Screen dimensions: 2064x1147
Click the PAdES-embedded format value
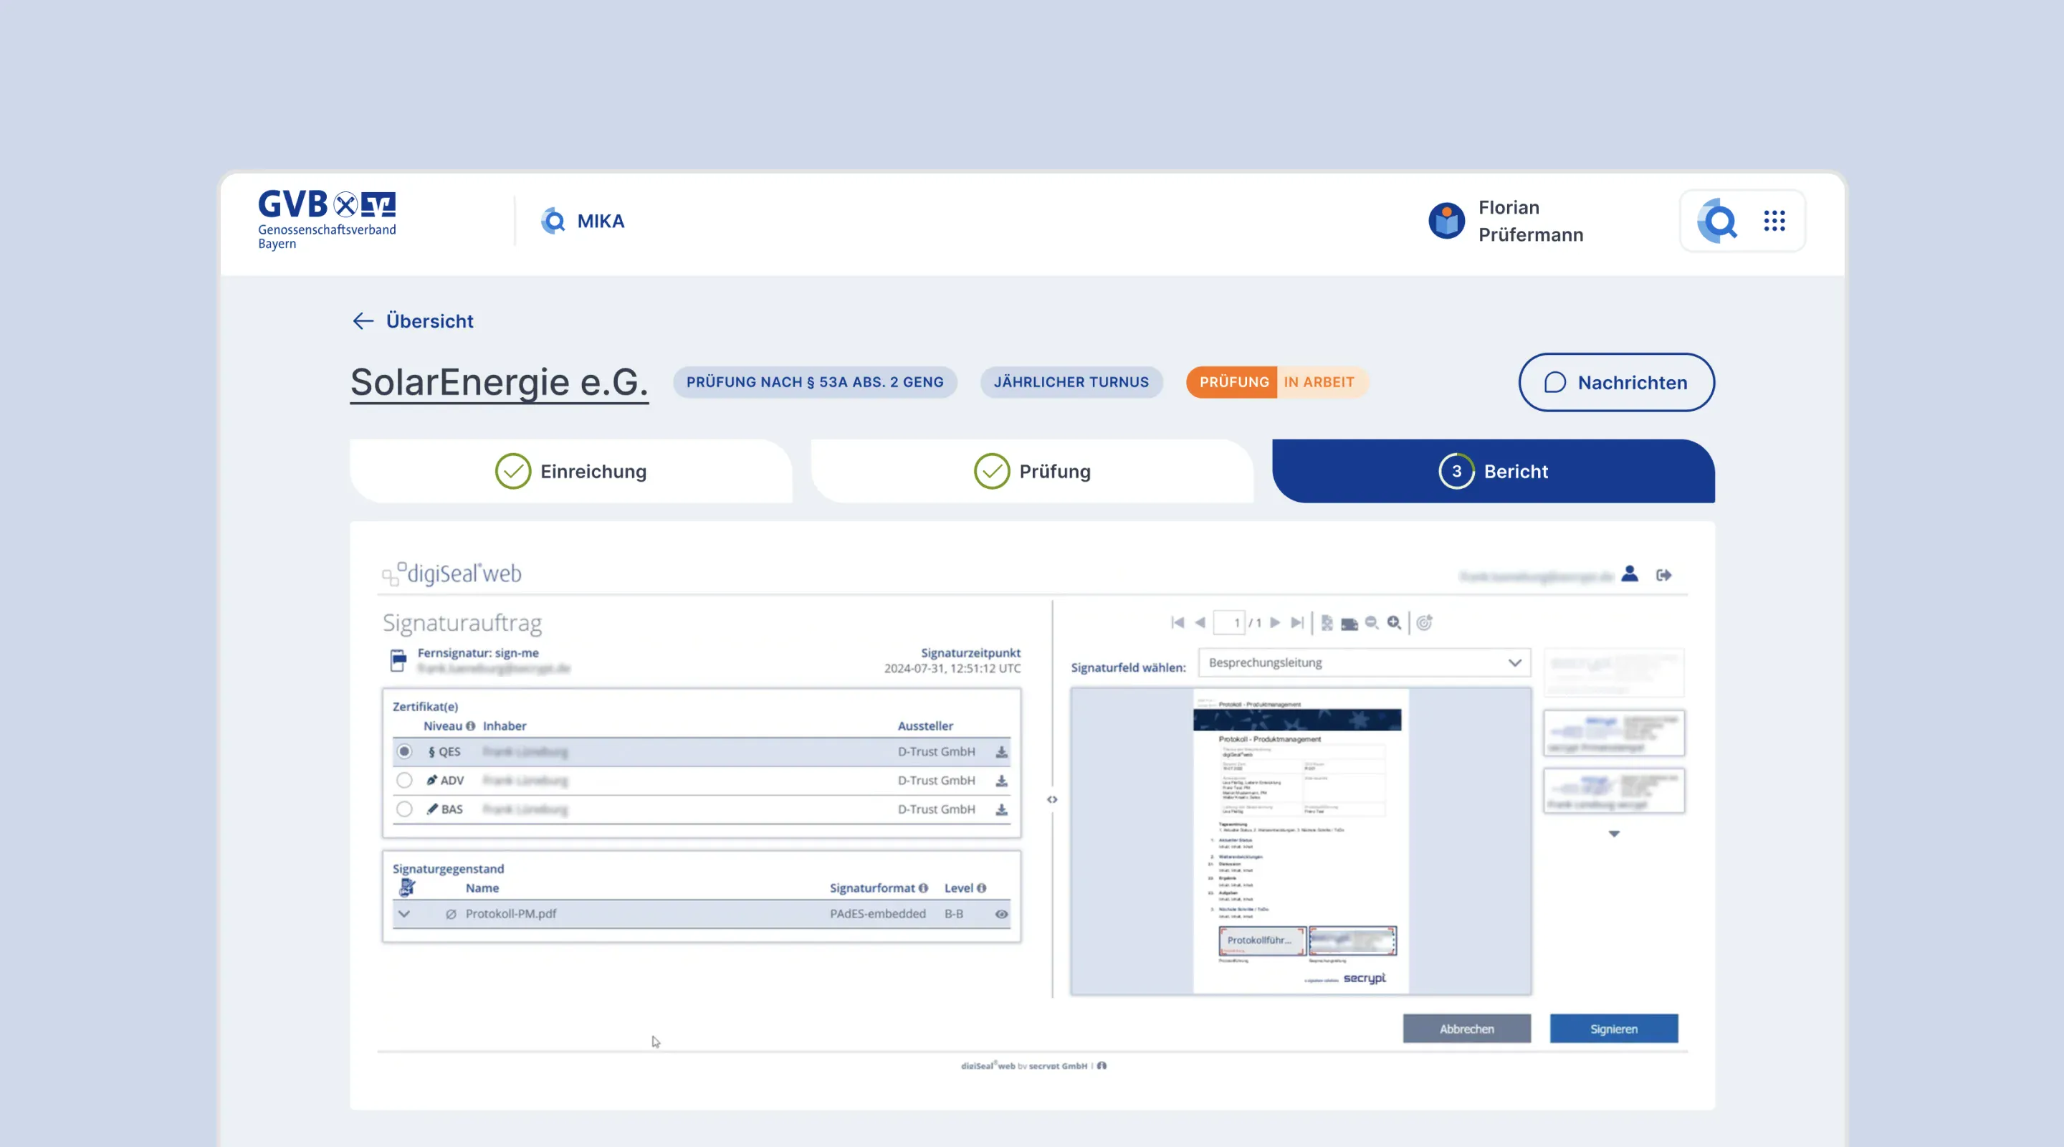pos(877,914)
